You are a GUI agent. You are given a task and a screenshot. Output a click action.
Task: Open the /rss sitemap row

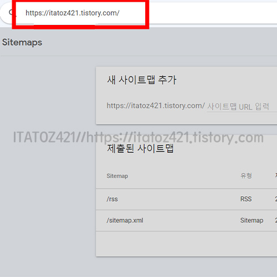click(187, 199)
